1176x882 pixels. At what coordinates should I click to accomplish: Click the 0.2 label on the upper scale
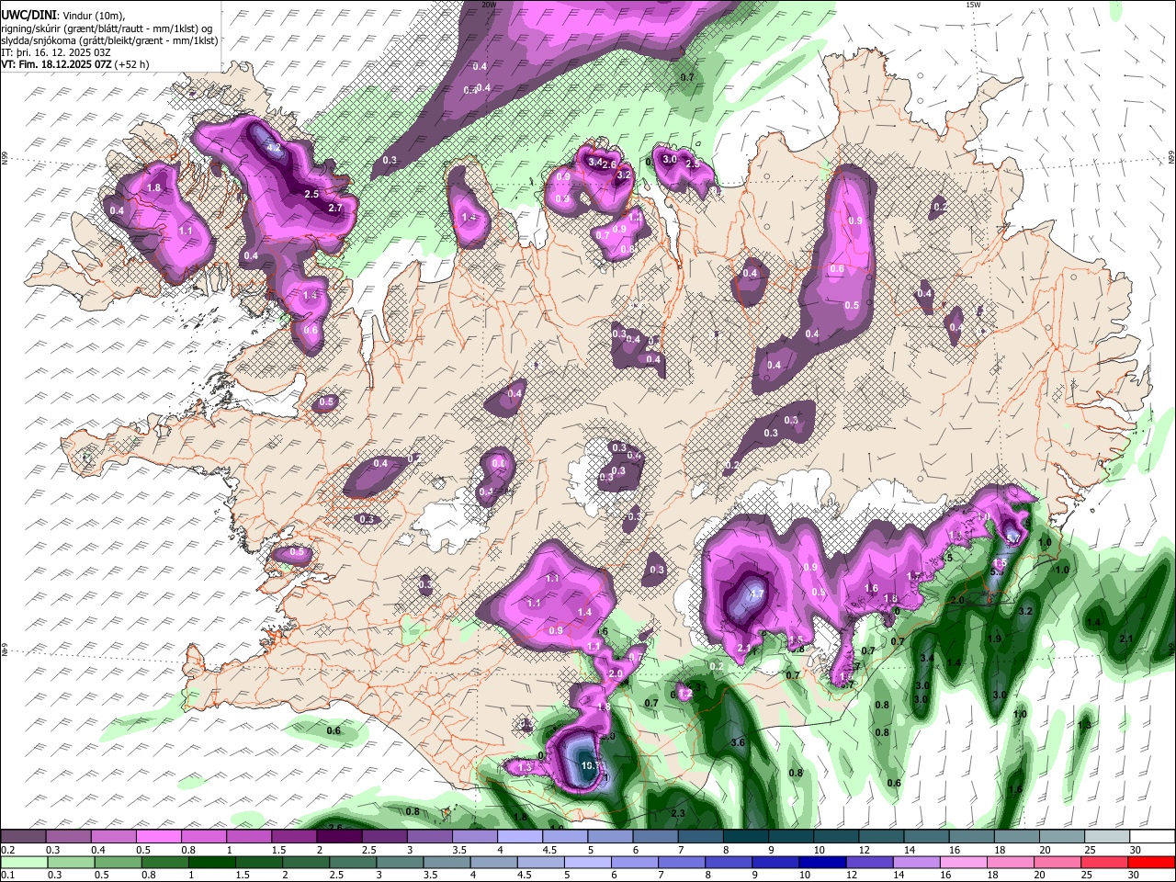point(8,849)
